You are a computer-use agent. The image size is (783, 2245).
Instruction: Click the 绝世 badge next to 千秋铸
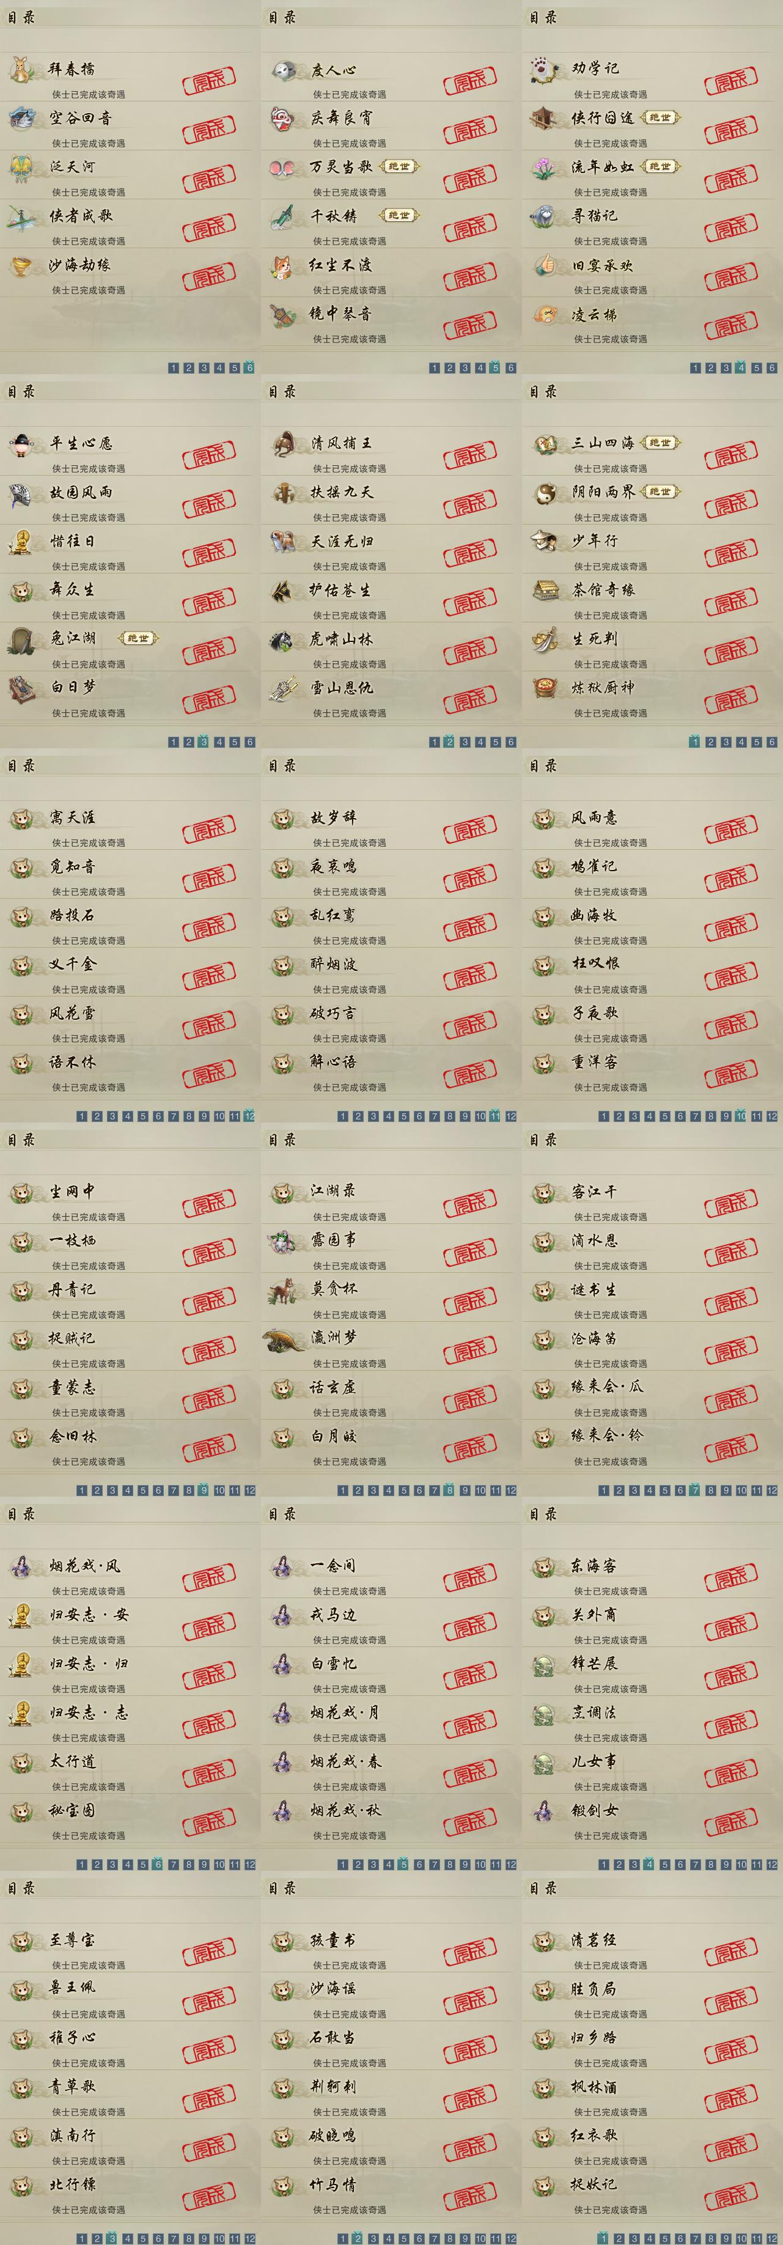click(399, 215)
